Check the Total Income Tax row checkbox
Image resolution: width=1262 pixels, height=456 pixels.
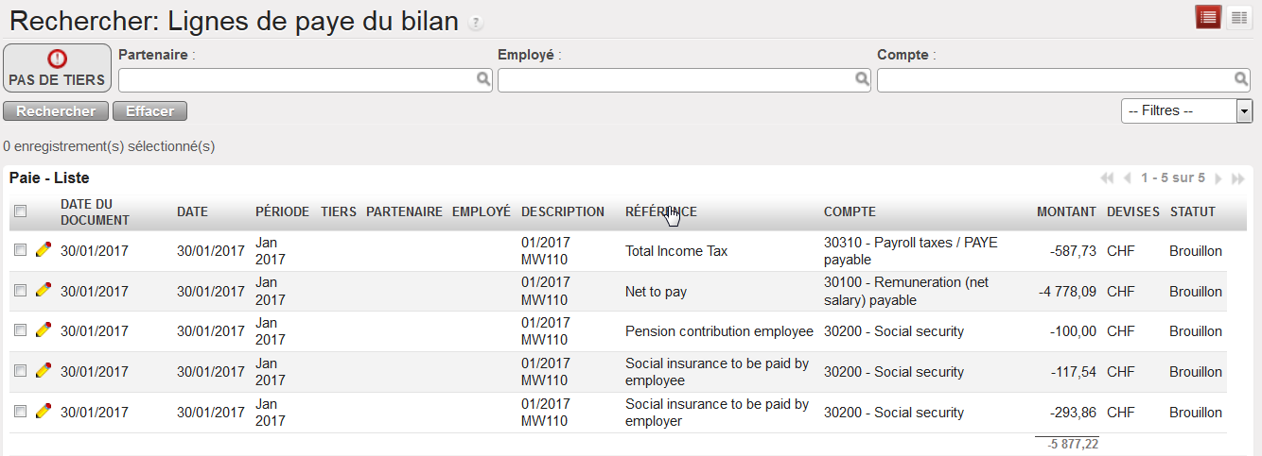(21, 250)
